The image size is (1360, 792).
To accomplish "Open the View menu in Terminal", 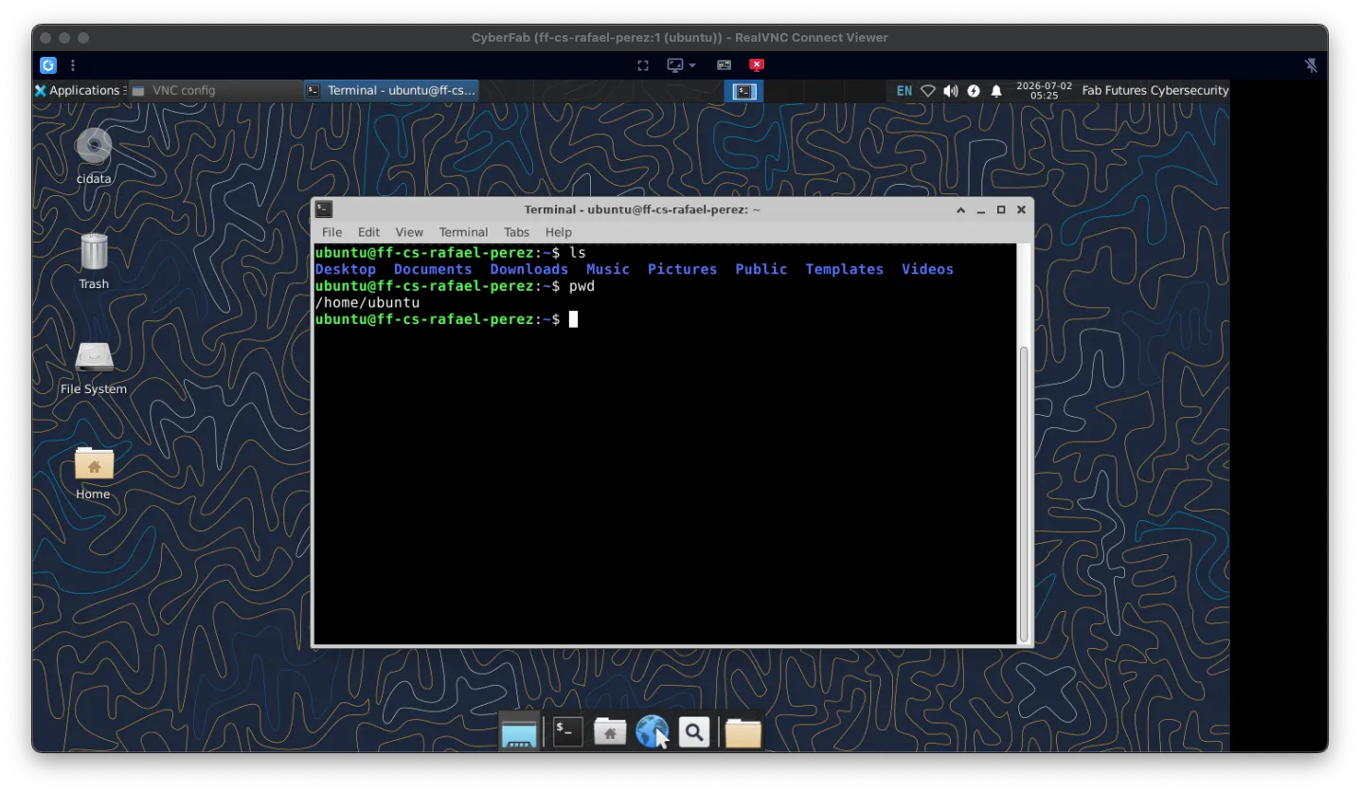I will (x=409, y=232).
